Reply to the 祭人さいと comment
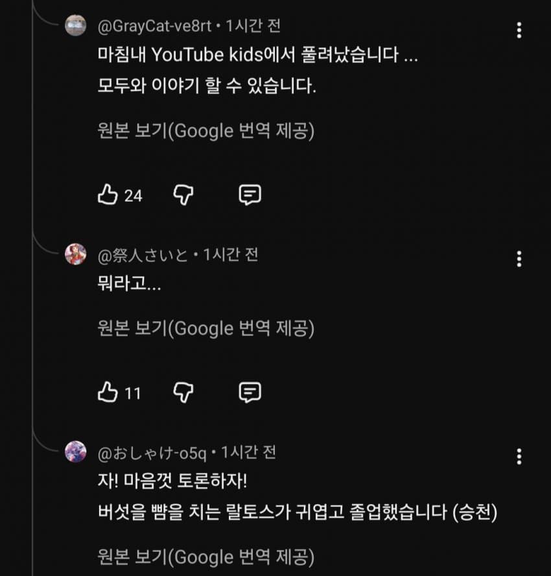 tap(250, 392)
